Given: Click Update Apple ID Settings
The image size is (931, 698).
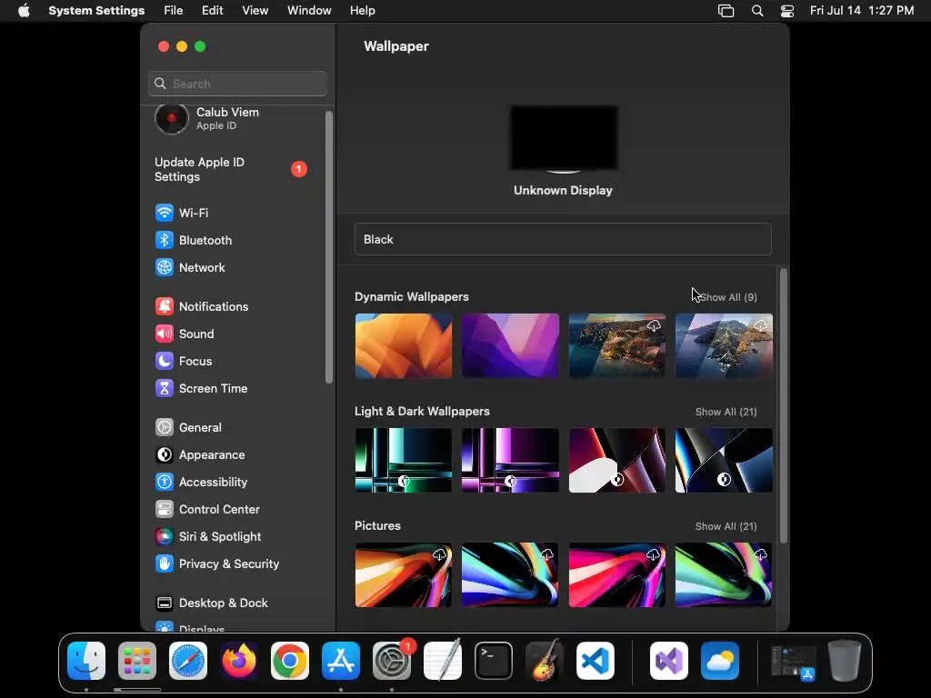Looking at the screenshot, I should point(232,169).
